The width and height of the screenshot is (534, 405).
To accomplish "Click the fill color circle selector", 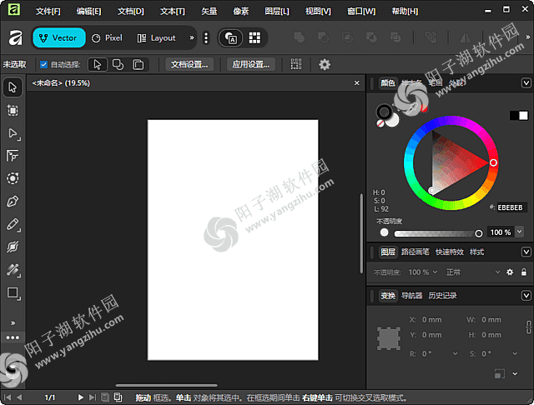I will pyautogui.click(x=392, y=120).
